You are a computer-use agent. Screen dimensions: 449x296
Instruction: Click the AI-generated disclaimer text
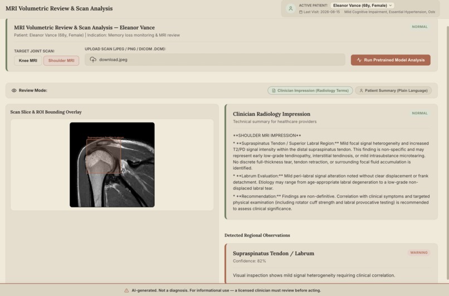click(226, 290)
